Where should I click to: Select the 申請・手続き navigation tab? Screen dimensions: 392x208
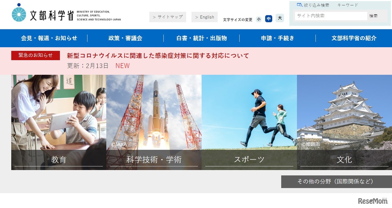click(x=277, y=38)
